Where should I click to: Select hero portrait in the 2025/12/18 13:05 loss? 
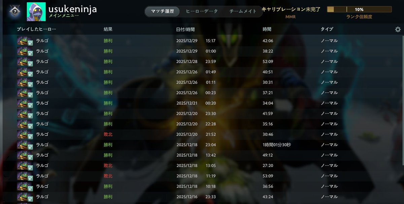tap(25, 165)
